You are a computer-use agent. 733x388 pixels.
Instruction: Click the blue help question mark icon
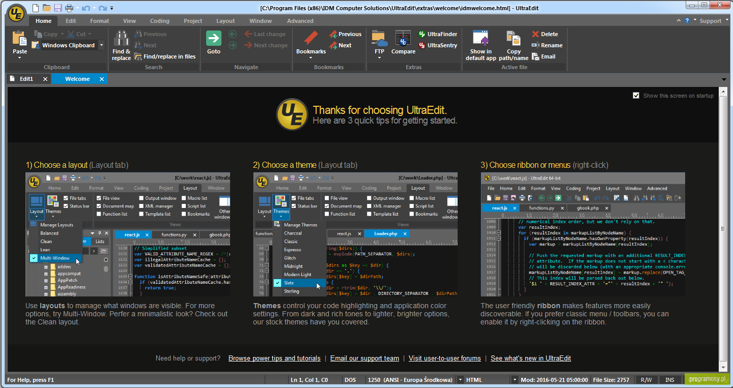(687, 20)
